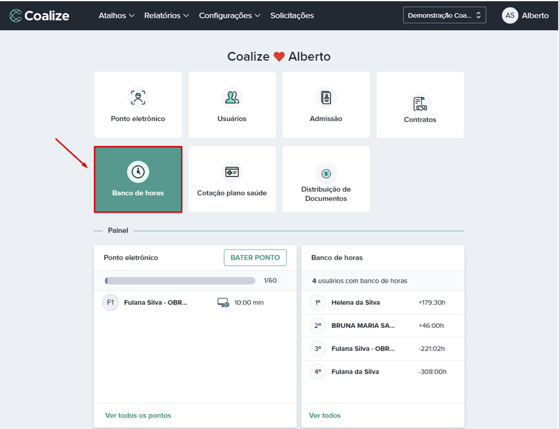Expand the Atalhos dropdown menu
This screenshot has height=429, width=559.
click(116, 16)
